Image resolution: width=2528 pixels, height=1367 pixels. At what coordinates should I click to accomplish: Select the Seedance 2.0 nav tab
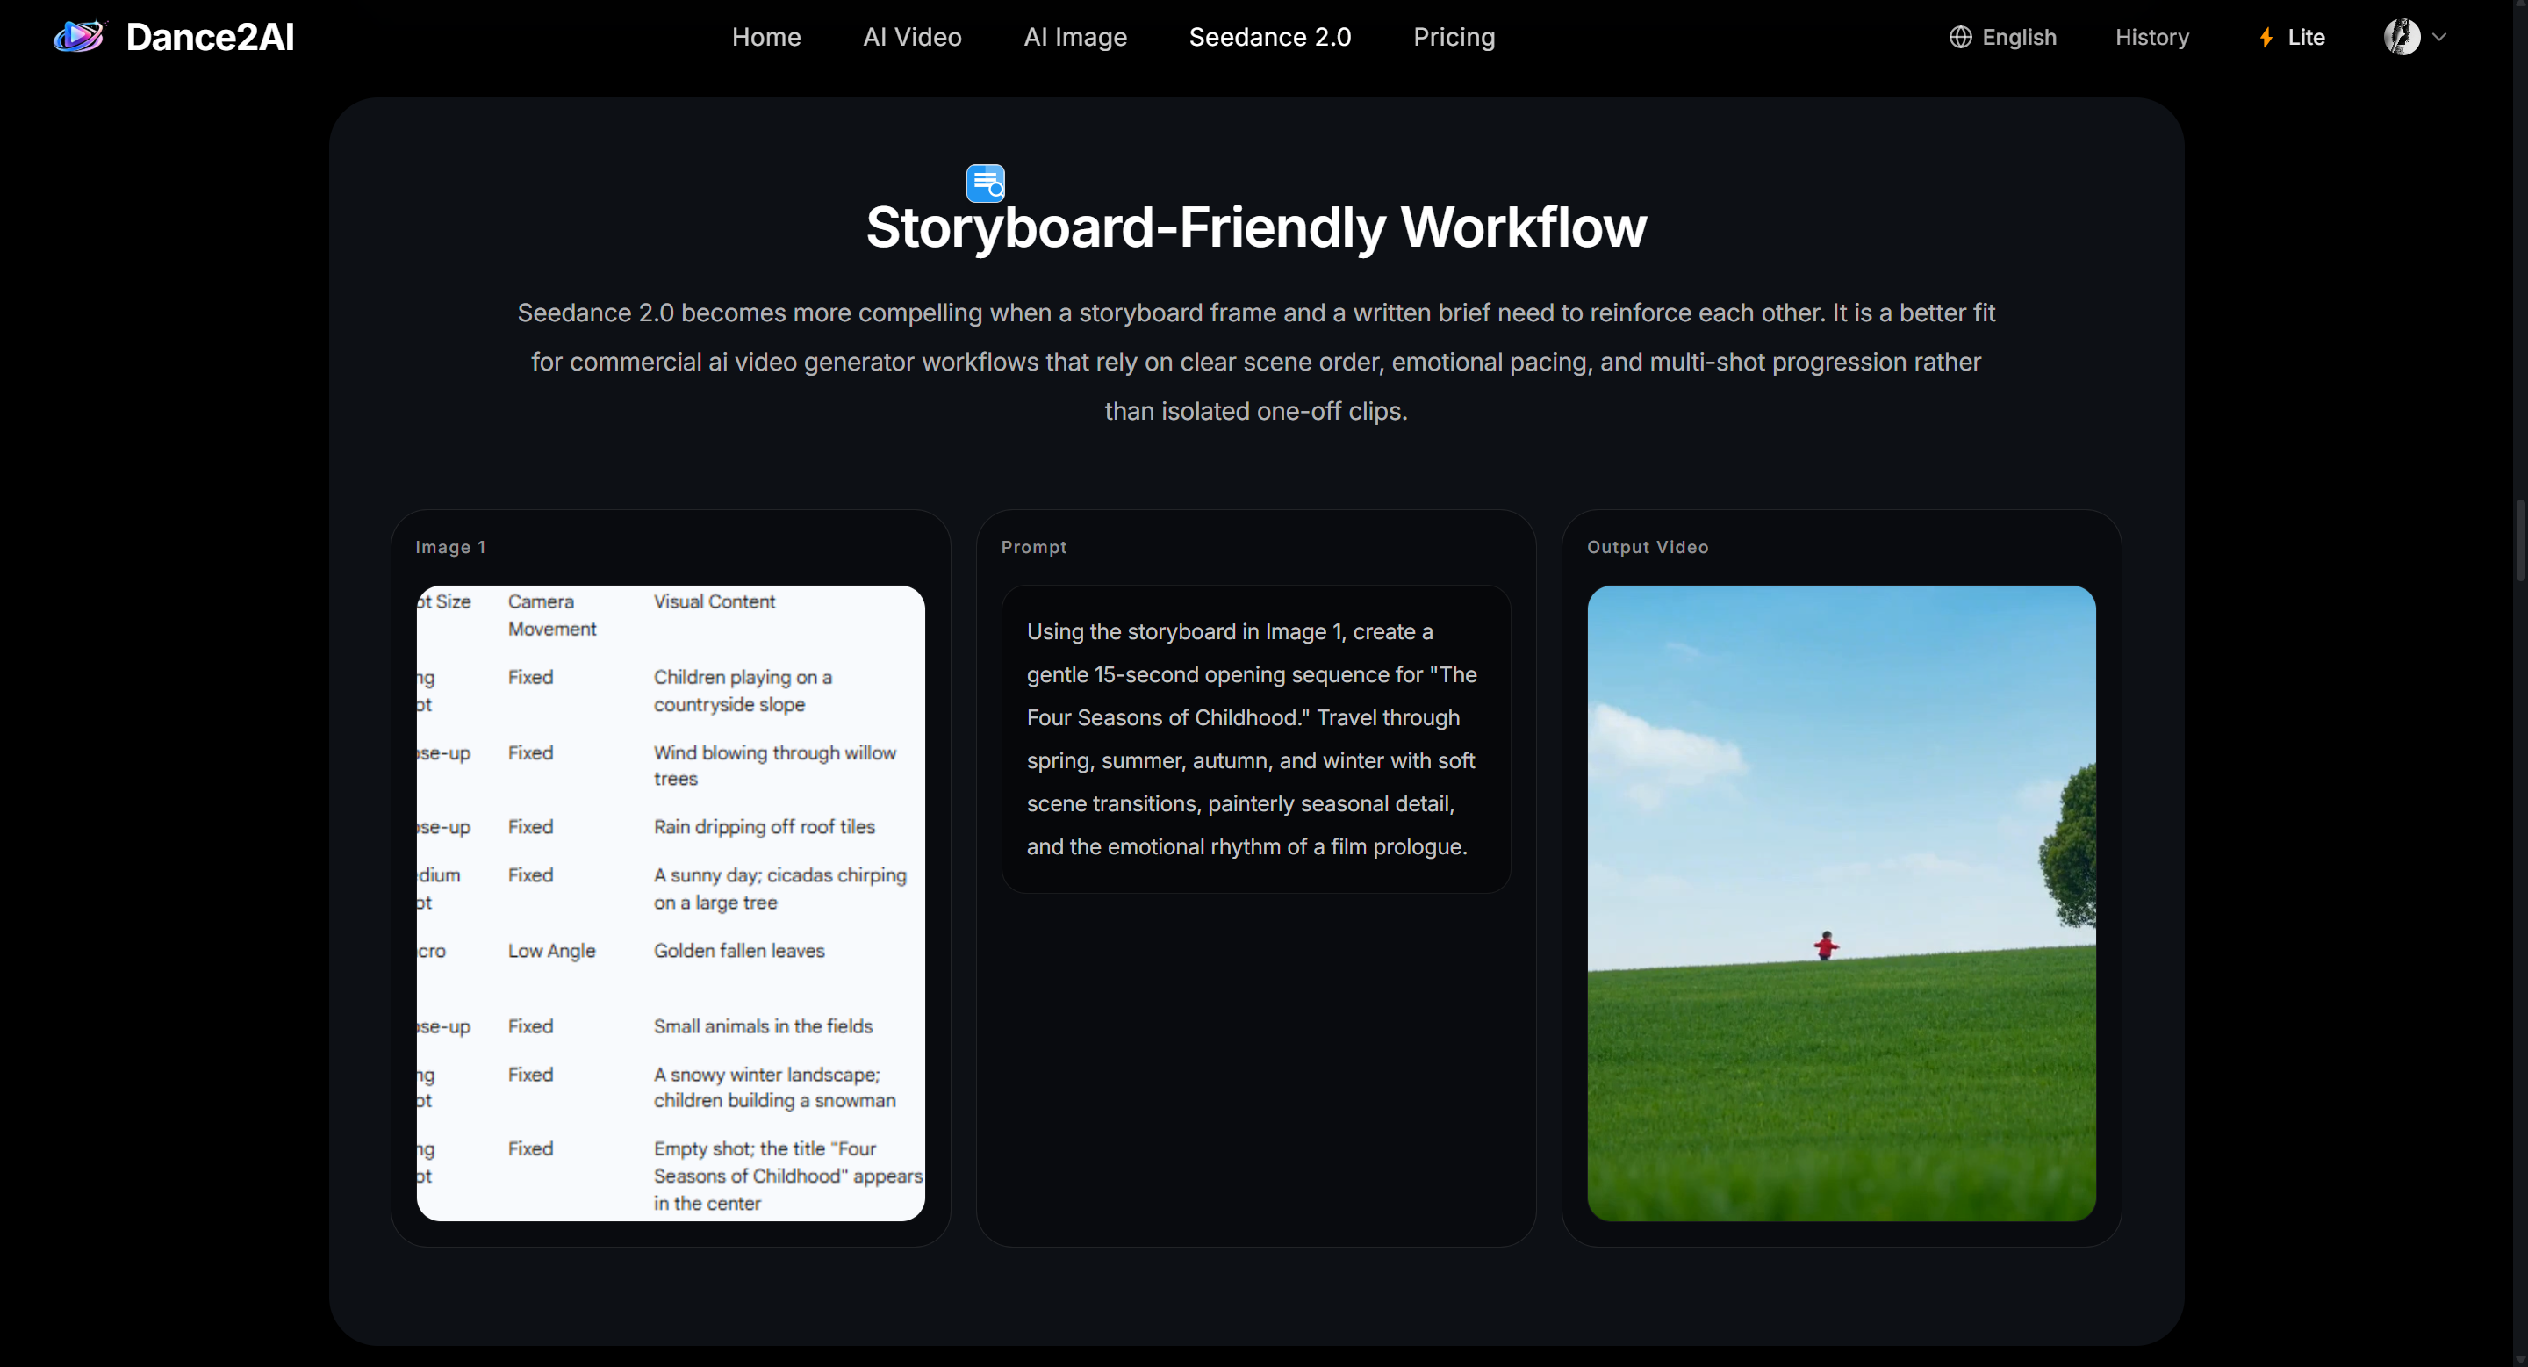pyautogui.click(x=1269, y=37)
